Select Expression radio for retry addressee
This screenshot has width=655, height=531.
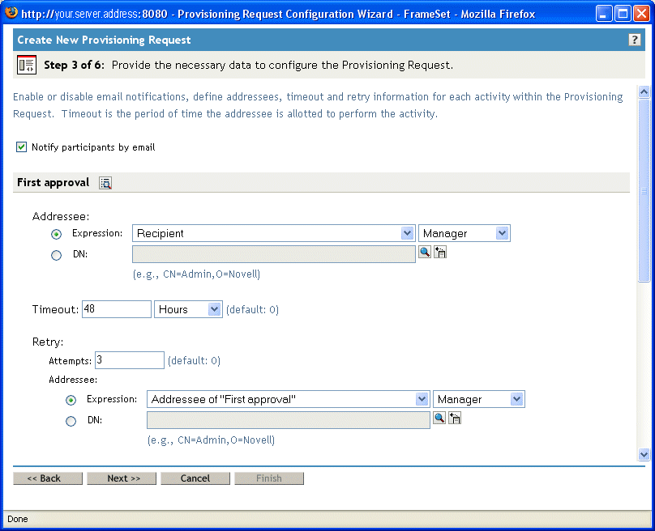point(71,400)
